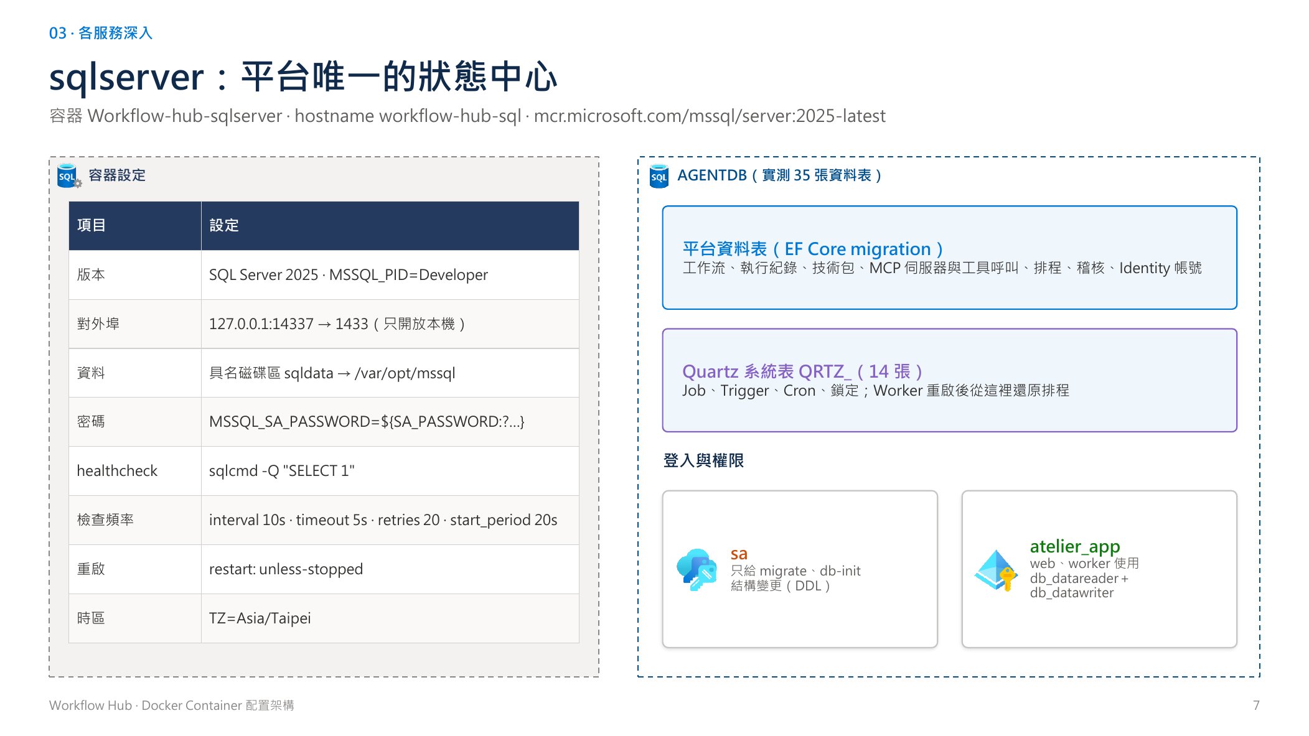Image resolution: width=1309 pixels, height=736 pixels.
Task: Click the pyramid key icon beside atelier_app
Action: pos(997,569)
